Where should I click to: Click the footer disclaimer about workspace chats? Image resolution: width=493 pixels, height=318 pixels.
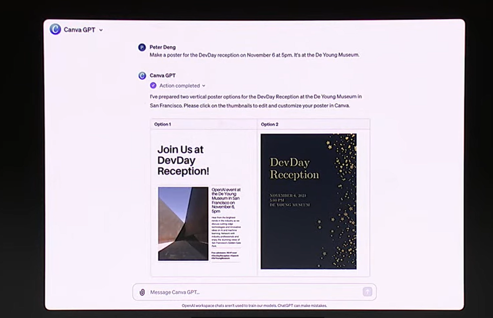(x=255, y=306)
